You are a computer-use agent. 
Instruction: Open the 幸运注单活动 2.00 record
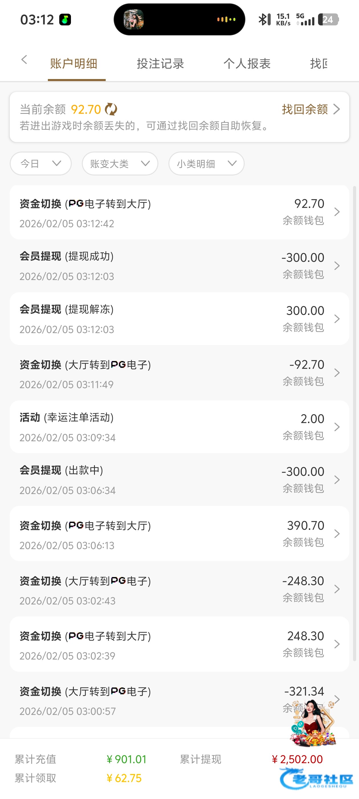pyautogui.click(x=179, y=427)
